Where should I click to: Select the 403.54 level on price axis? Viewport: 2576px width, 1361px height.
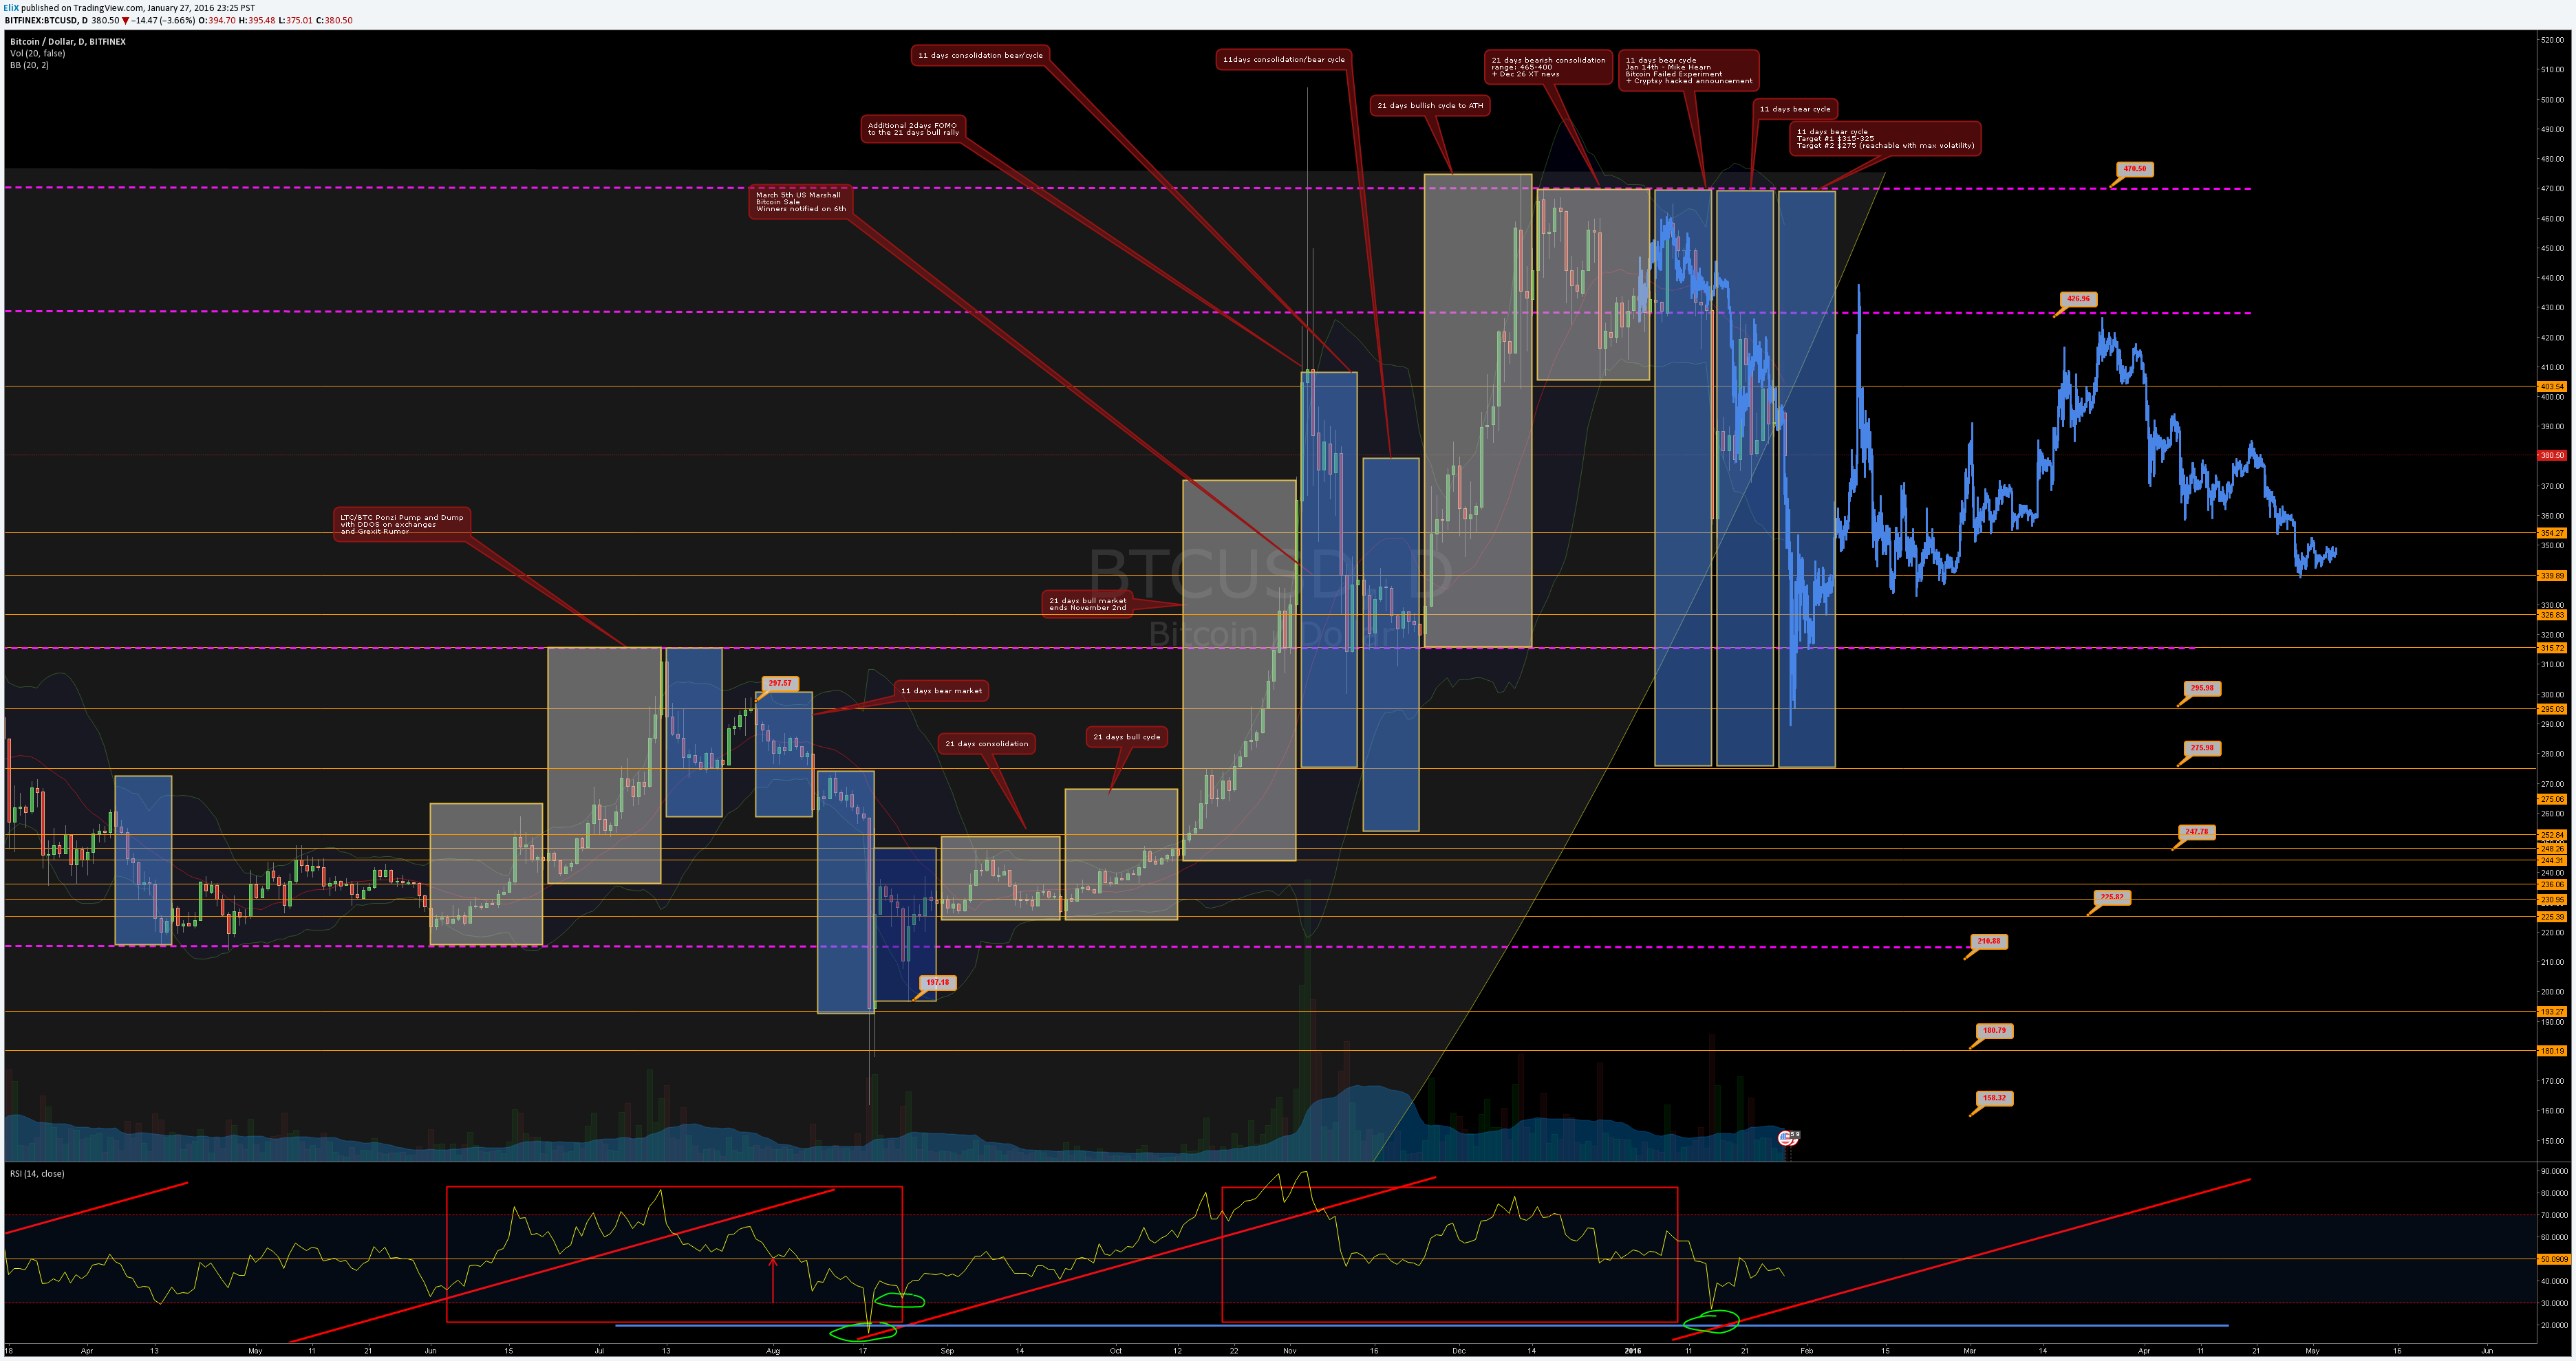click(x=2552, y=386)
